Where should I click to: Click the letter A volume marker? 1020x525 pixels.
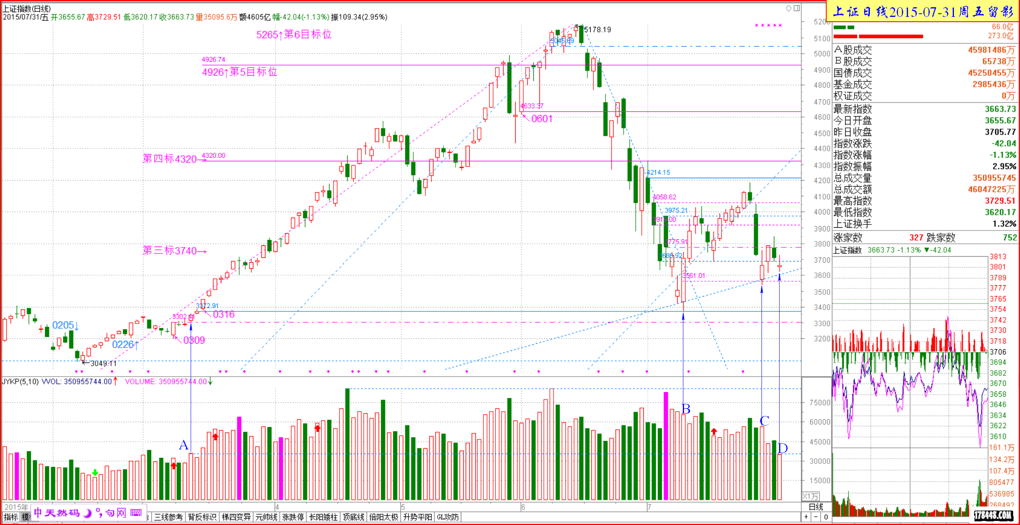(184, 445)
